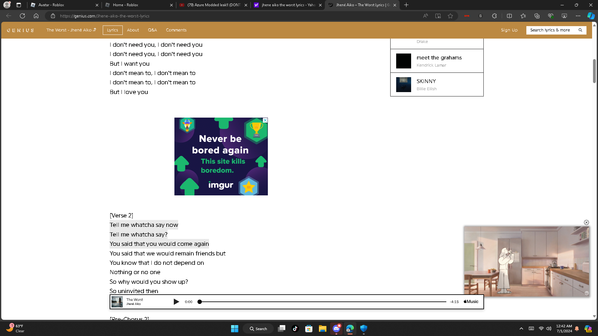Click The Worst - Jhené Aiko header link
Screen dimensions: 598x336
71,30
